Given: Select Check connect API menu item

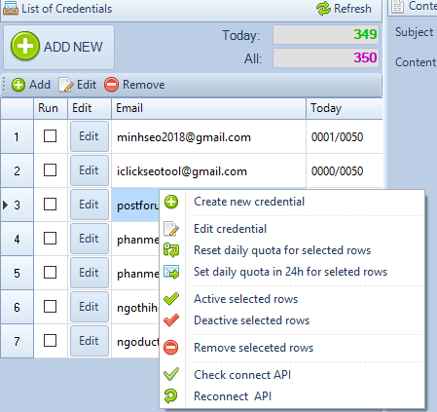Looking at the screenshot, I should coord(292,375).
